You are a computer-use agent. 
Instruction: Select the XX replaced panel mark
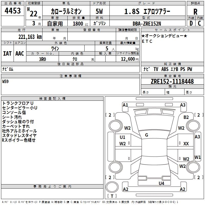click(x=186, y=144)
